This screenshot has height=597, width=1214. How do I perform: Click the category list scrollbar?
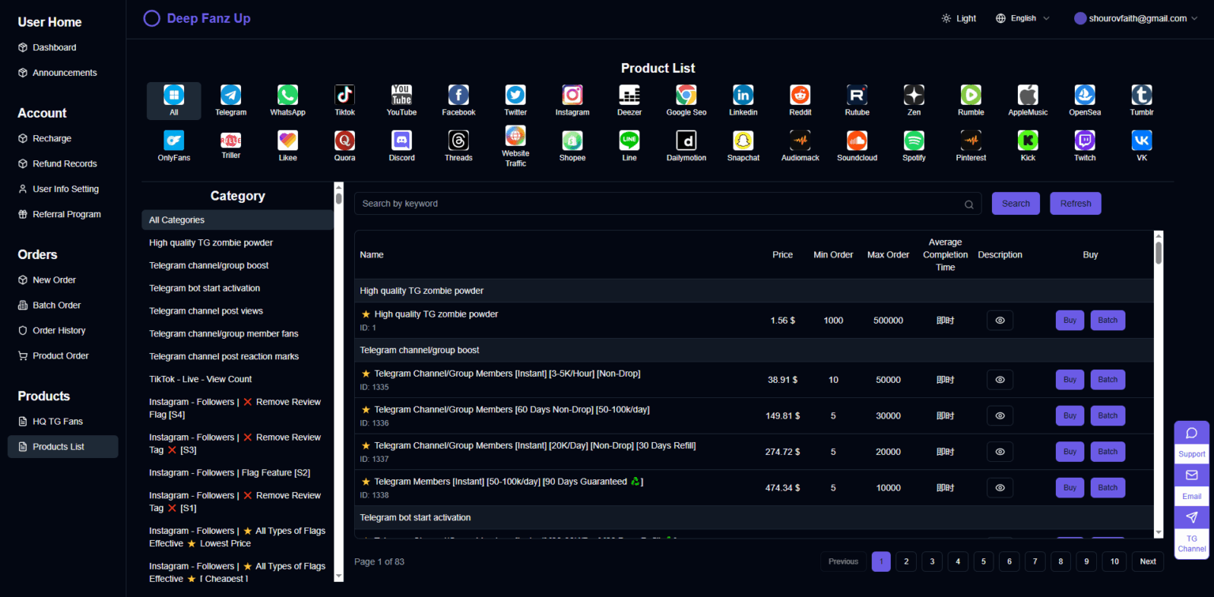(339, 197)
